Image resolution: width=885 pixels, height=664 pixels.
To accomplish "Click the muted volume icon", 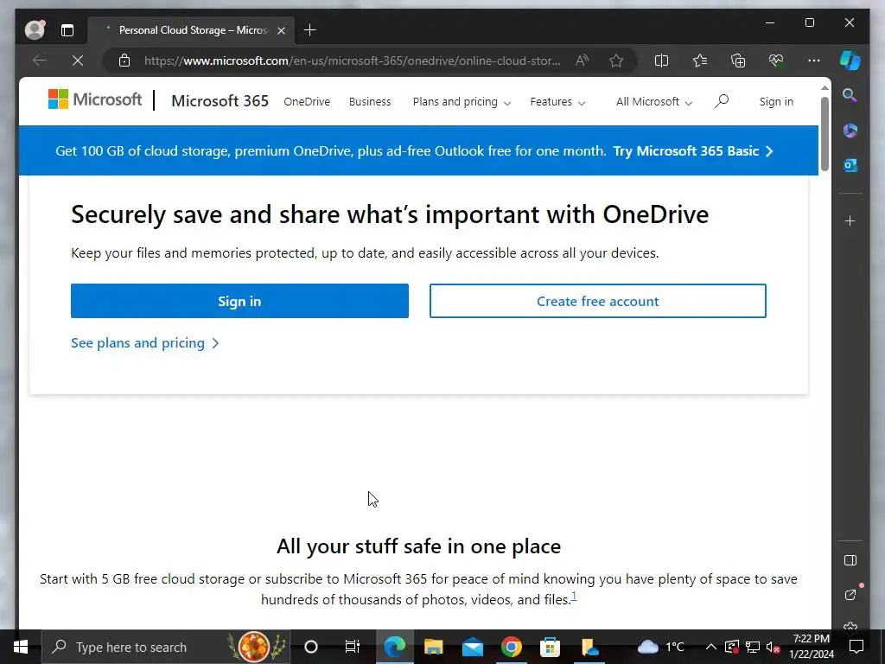I will click(x=773, y=647).
